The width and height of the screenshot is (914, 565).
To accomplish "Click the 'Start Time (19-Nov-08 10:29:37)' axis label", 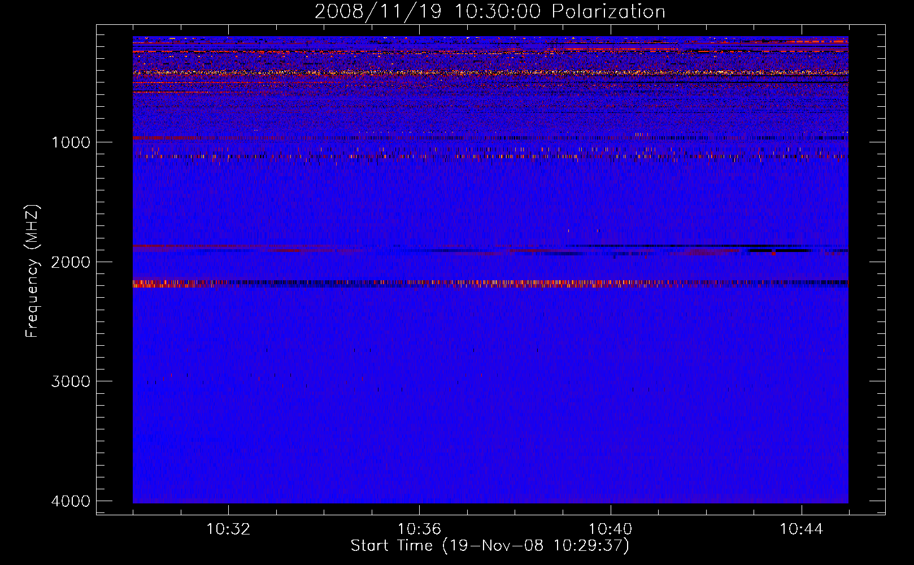I will point(490,545).
